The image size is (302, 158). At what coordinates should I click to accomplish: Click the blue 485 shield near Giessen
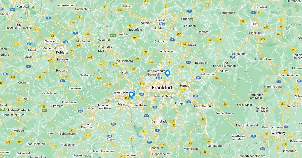click(x=162, y=24)
